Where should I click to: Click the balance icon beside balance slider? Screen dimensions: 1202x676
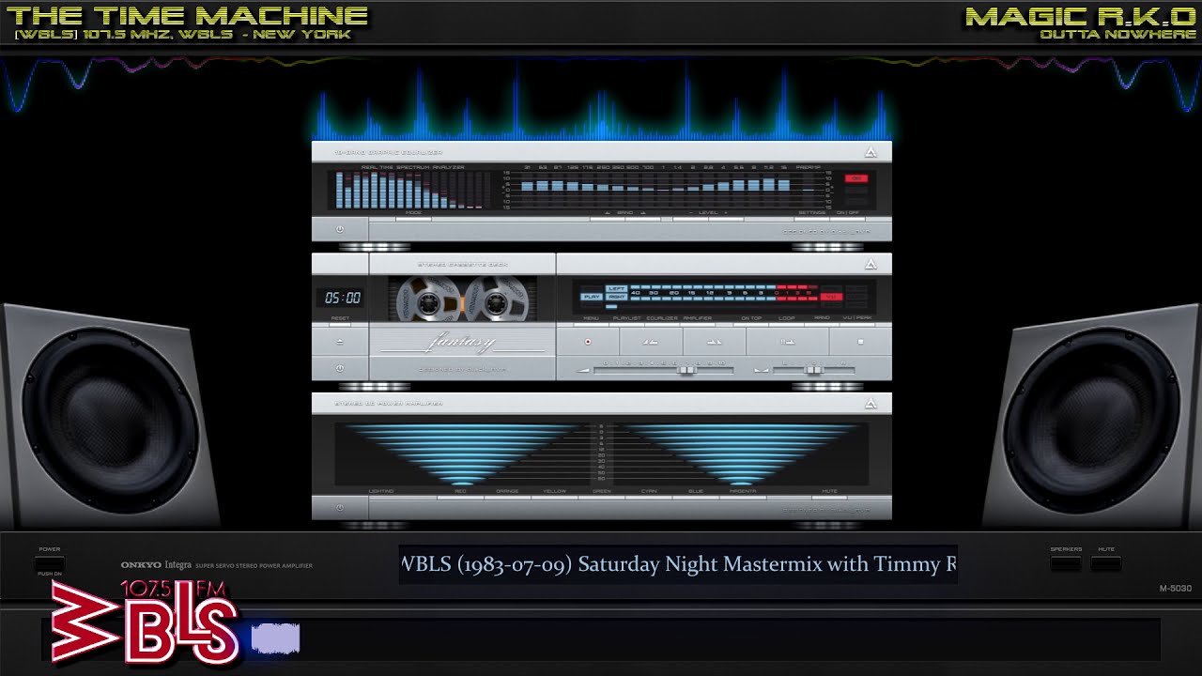[x=762, y=370]
